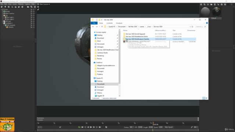
Task: Delete selected object with the trash icon
Action: tap(35, 7)
